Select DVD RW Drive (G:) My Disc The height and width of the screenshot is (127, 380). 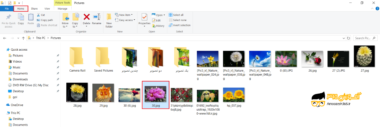coord(31,85)
